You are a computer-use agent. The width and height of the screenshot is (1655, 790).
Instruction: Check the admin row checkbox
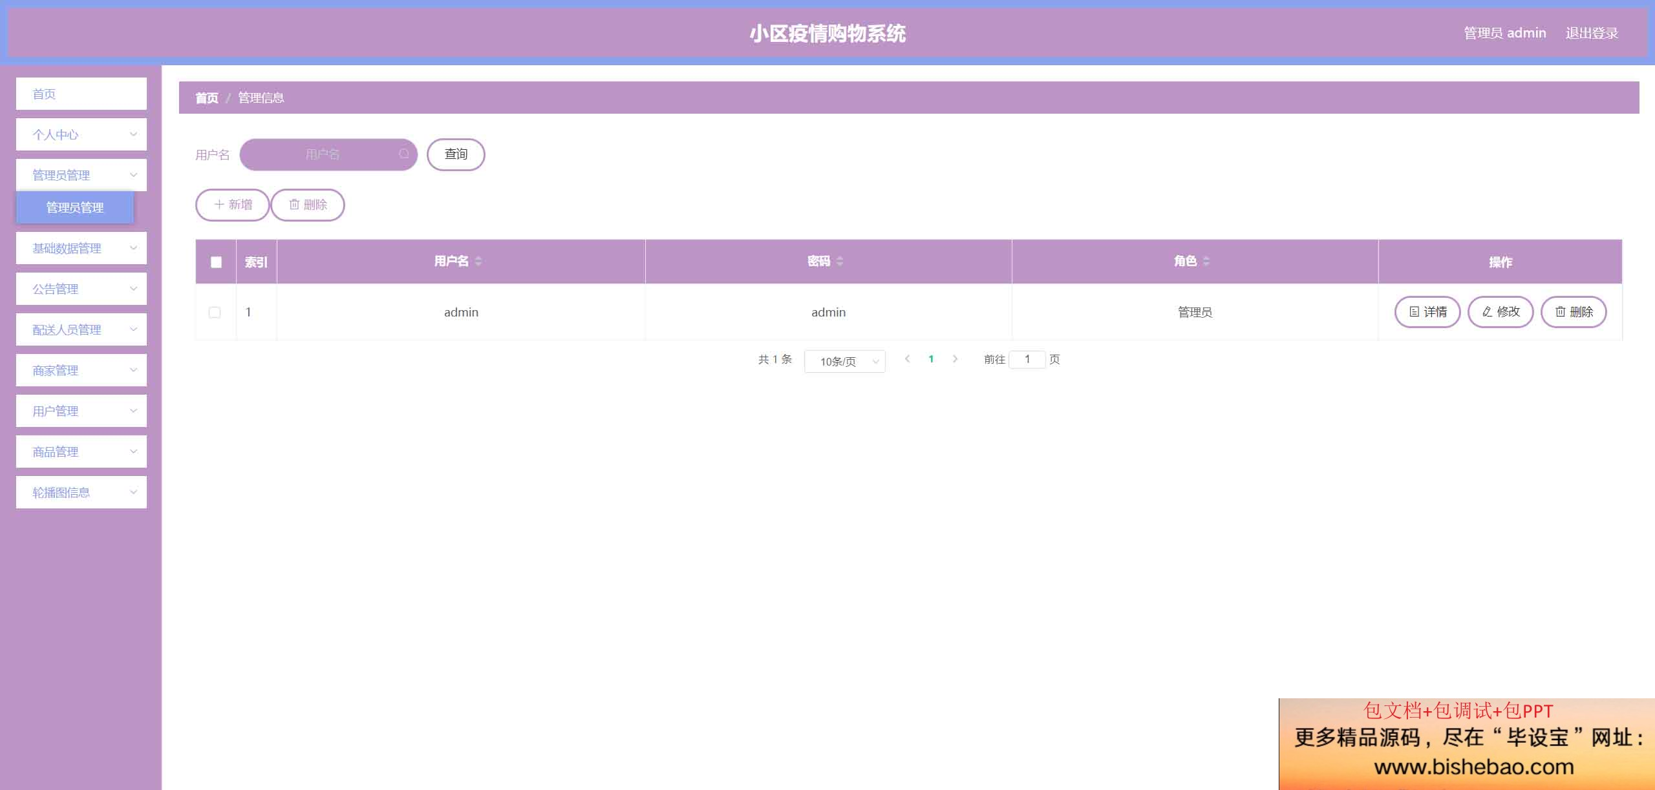215,312
